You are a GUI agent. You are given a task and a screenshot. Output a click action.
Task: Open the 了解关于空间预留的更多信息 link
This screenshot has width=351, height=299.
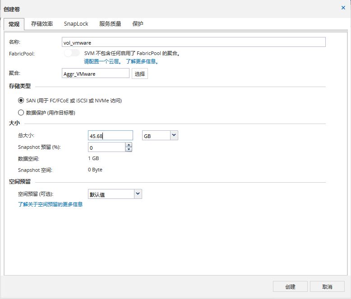51,204
